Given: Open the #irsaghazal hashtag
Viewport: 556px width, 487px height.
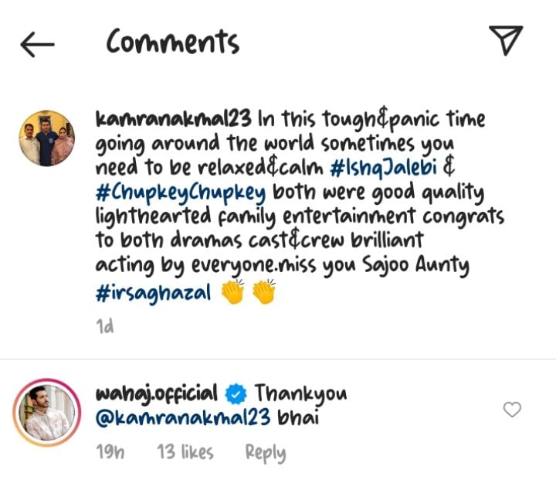Looking at the screenshot, I should pyautogui.click(x=153, y=294).
